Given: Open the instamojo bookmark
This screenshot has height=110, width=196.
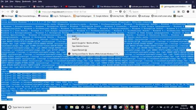Looking at the screenshot, I should 43,16.
